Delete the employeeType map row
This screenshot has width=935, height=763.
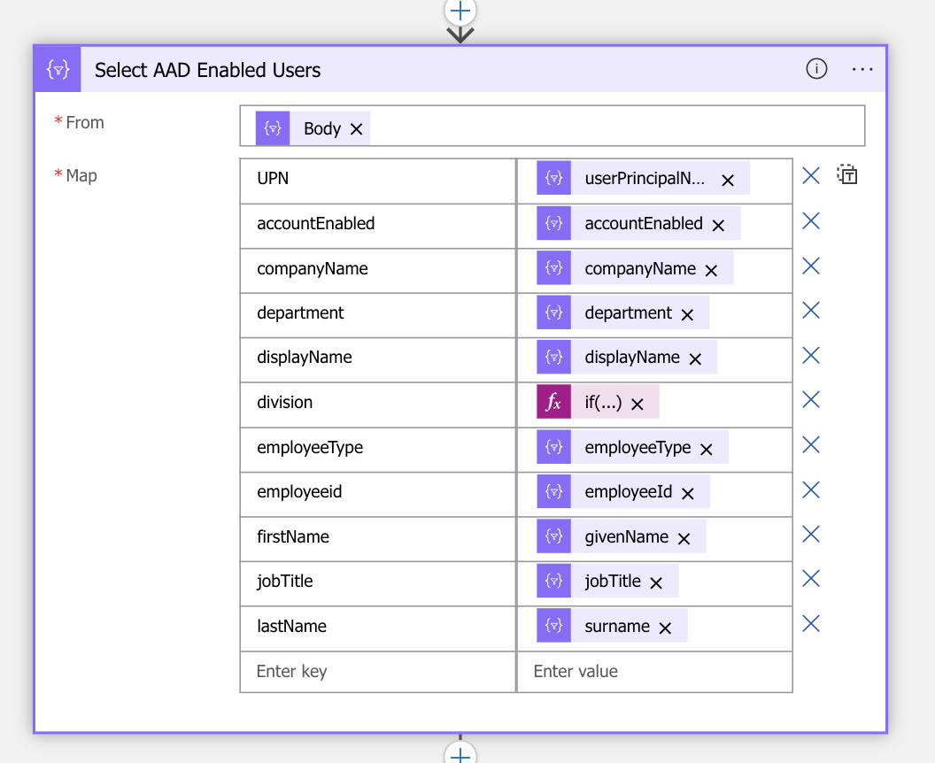click(810, 445)
